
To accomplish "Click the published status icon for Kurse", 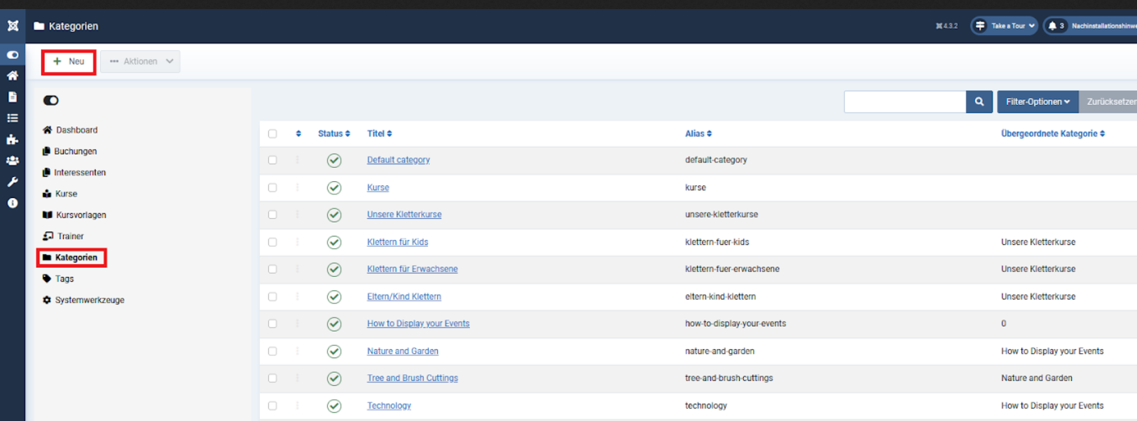I will (334, 187).
